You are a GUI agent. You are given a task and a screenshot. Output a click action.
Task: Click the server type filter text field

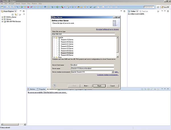pos(84,34)
